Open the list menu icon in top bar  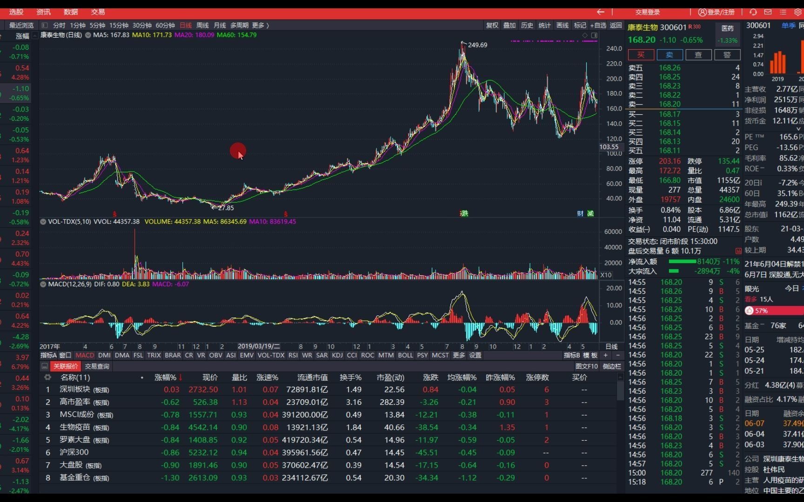(x=783, y=12)
